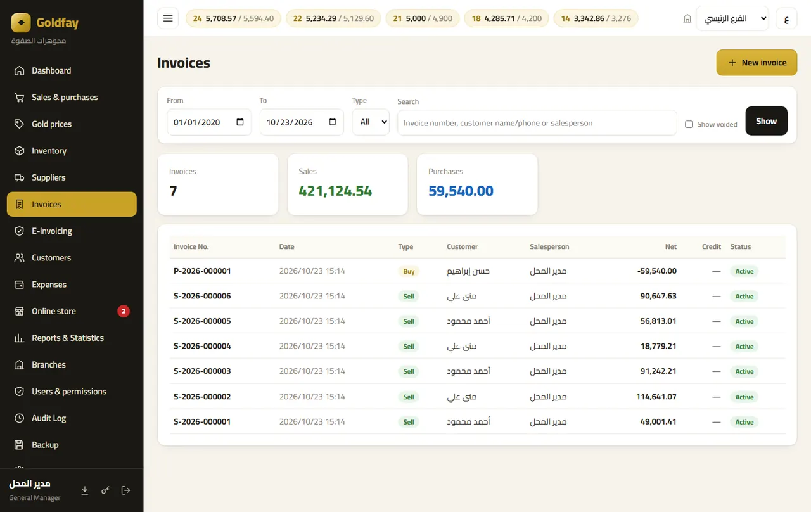Click the Gold prices tag icon
This screenshot has height=512, width=811.
pyautogui.click(x=20, y=124)
